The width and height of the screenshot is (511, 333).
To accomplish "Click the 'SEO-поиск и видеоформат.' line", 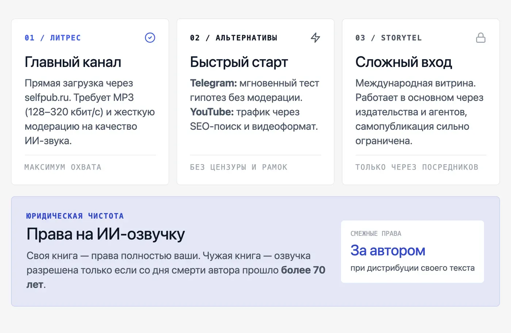I will pyautogui.click(x=254, y=126).
